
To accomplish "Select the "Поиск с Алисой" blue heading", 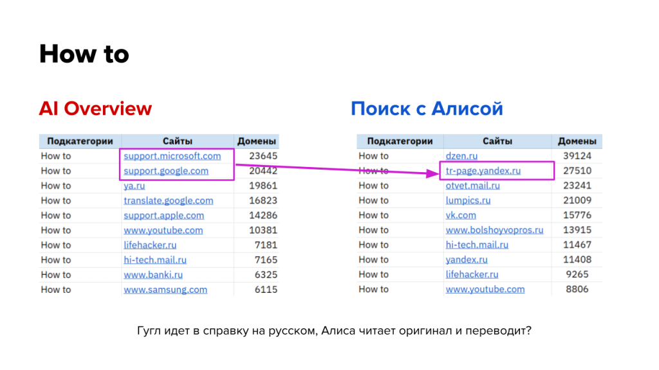I will tap(427, 109).
